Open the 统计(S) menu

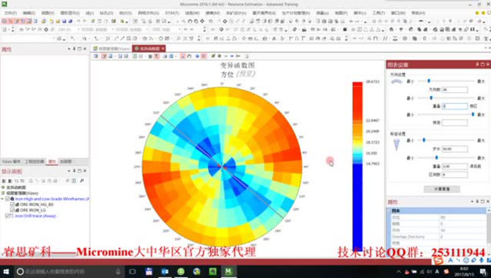pos(125,13)
